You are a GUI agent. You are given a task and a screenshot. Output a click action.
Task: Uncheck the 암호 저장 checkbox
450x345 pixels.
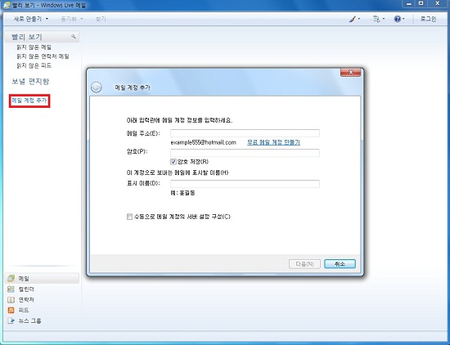point(173,162)
